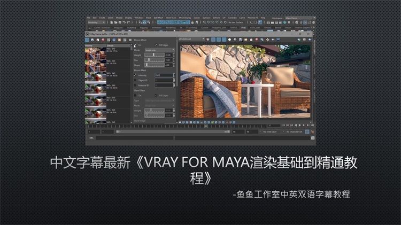The width and height of the screenshot is (401, 225).
Task: Switch to the Sculpting shelf tab
Action: [132, 28]
